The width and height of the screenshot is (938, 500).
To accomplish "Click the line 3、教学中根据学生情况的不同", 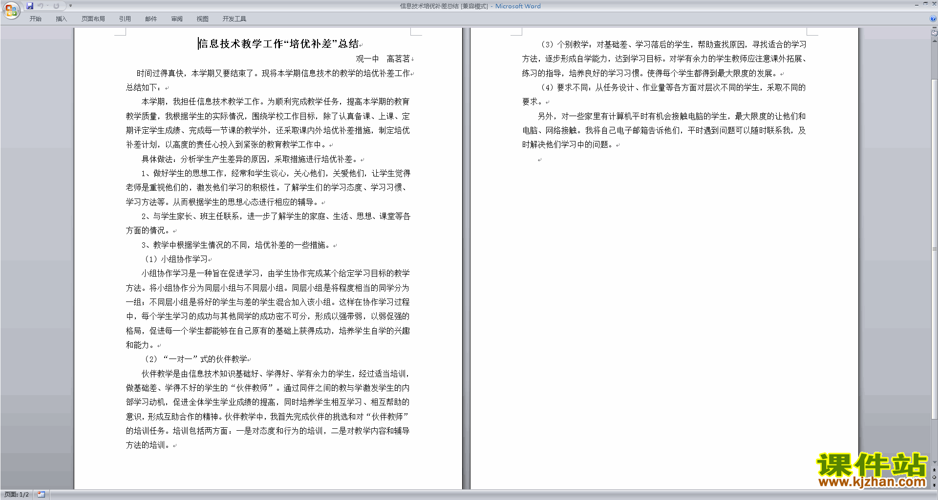I will pyautogui.click(x=237, y=245).
